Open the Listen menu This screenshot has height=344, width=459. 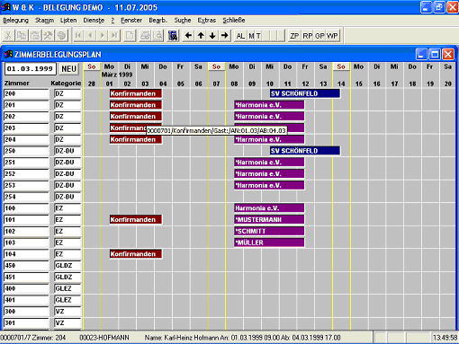point(68,20)
